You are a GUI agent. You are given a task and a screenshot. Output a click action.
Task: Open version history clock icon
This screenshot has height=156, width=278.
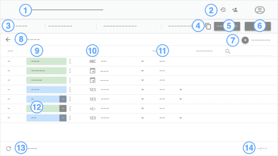[223, 10]
